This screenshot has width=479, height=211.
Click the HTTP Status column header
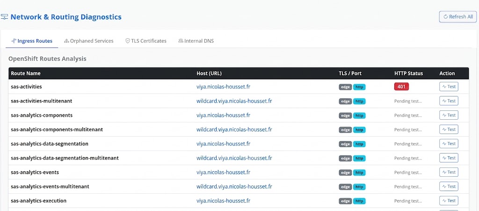click(x=408, y=73)
